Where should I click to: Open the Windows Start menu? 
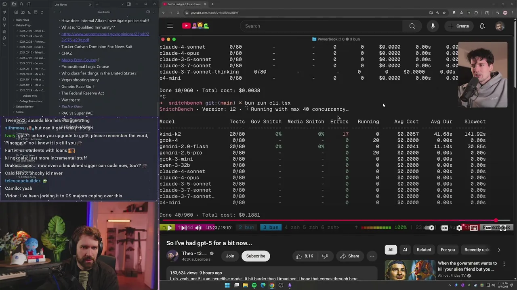227,285
